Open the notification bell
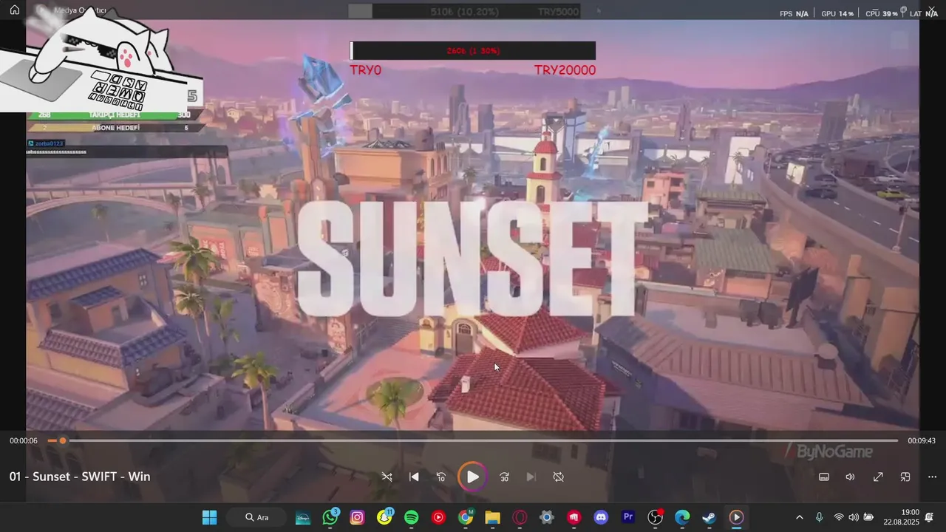This screenshot has height=532, width=946. pos(930,517)
